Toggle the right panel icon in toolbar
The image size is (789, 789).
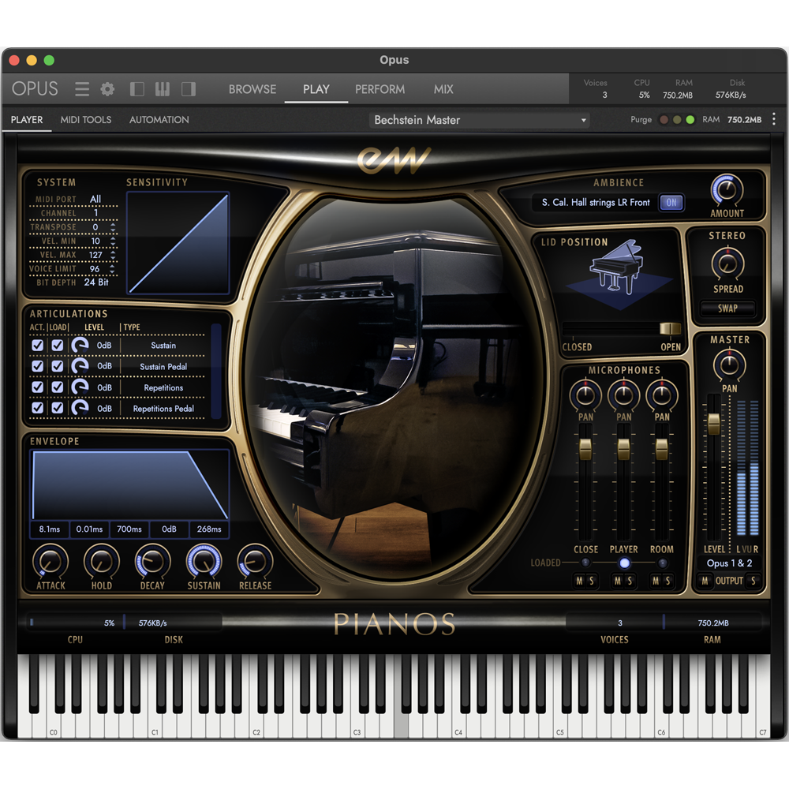click(x=188, y=89)
